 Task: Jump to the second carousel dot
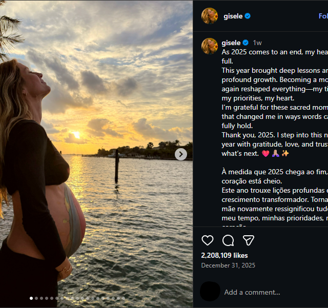[36, 298]
